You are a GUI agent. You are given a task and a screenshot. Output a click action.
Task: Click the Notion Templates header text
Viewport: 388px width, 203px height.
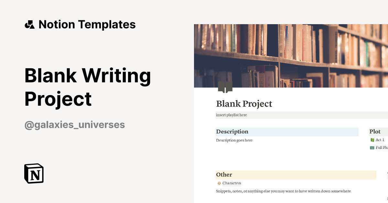click(x=87, y=24)
